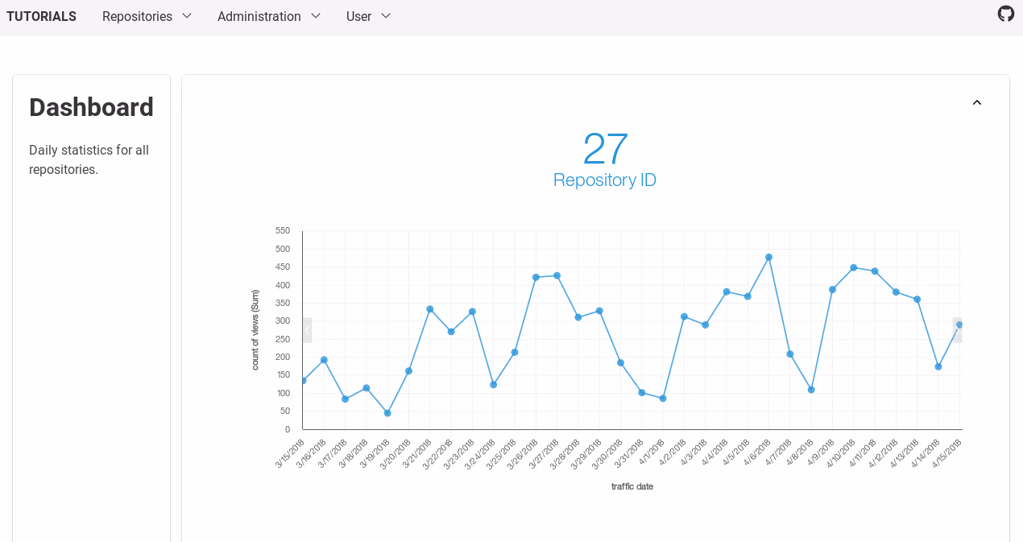This screenshot has width=1023, height=542.
Task: Expand the Administration dropdown menu
Action: (269, 16)
